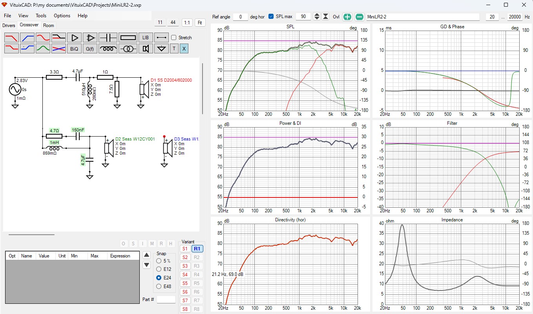The image size is (533, 314).
Task: Insert a resistor from the toolbar
Action: click(128, 38)
